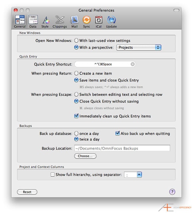Viewport: 193px width, 213px height.
Task: Open help via the question mark button
Action: point(172,192)
